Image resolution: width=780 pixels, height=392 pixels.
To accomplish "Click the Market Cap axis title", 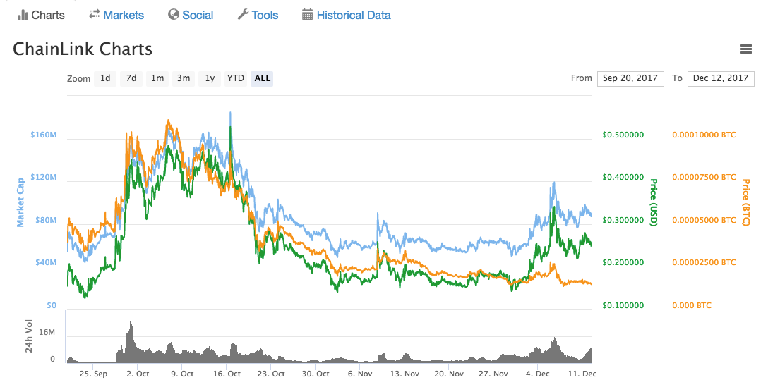I will [20, 202].
